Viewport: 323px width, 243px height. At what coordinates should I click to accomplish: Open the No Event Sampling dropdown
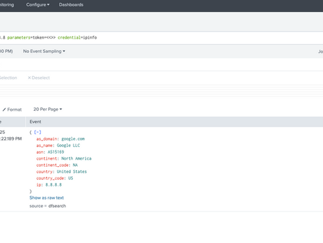click(44, 51)
